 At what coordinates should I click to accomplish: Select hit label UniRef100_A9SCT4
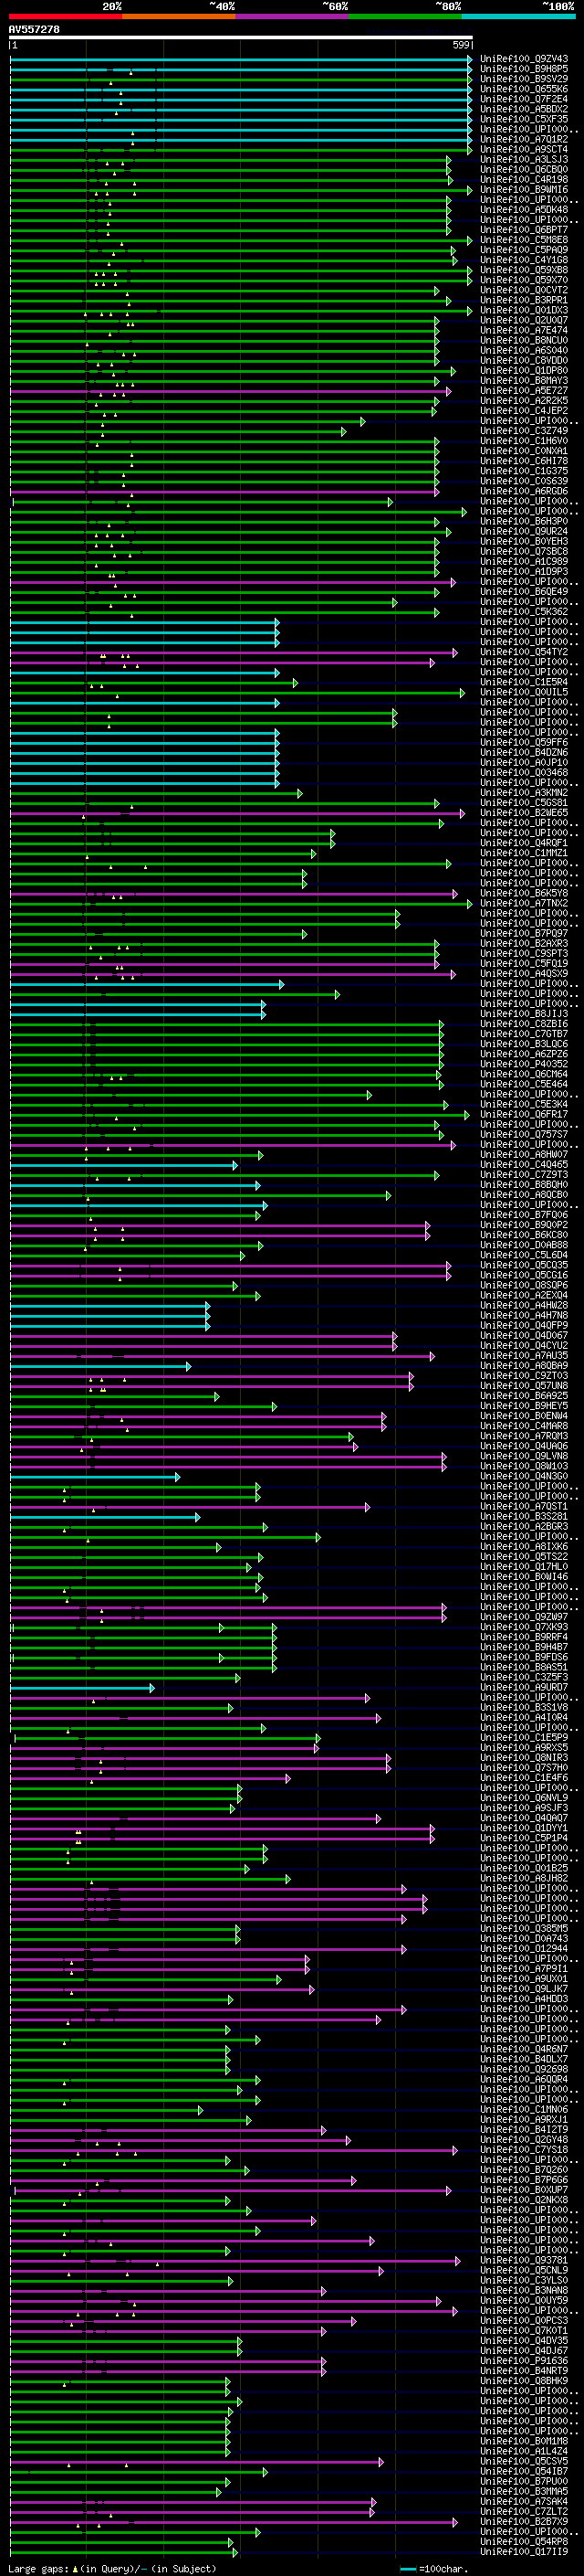524,149
